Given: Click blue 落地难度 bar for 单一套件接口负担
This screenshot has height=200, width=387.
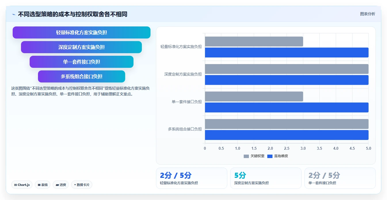Looking at the screenshot, I should (287, 107).
